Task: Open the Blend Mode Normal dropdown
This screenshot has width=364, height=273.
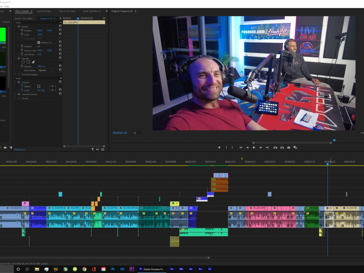Action: [46, 70]
